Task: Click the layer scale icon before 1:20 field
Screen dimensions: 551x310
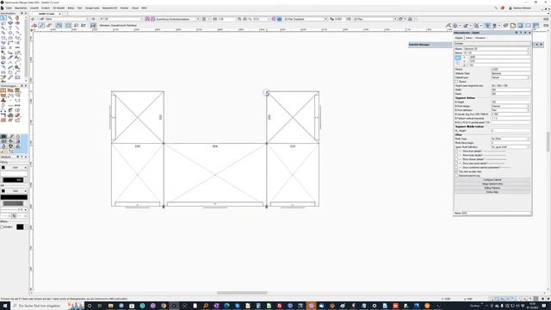Action: (x=214, y=19)
